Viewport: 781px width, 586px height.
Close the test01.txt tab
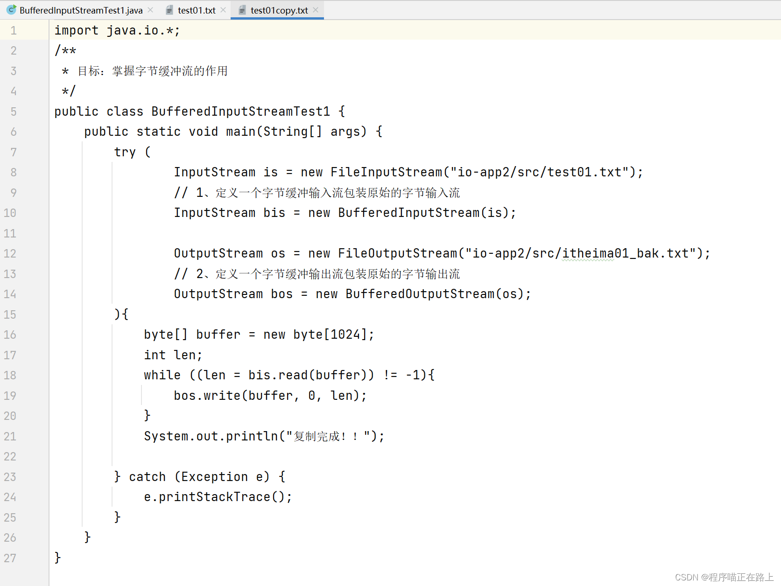click(x=223, y=10)
